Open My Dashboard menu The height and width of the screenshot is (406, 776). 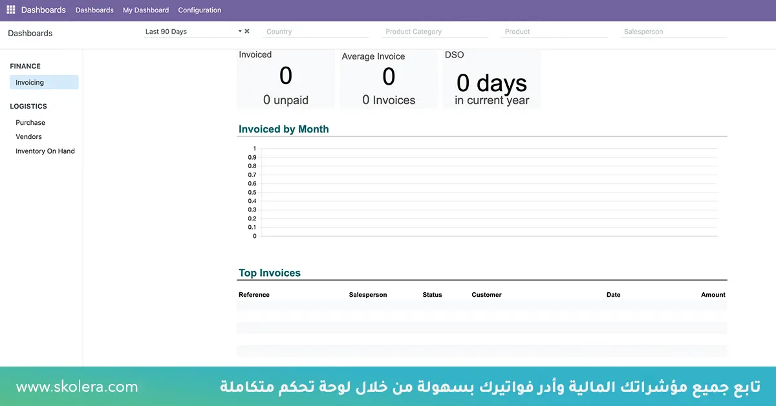[x=146, y=10]
